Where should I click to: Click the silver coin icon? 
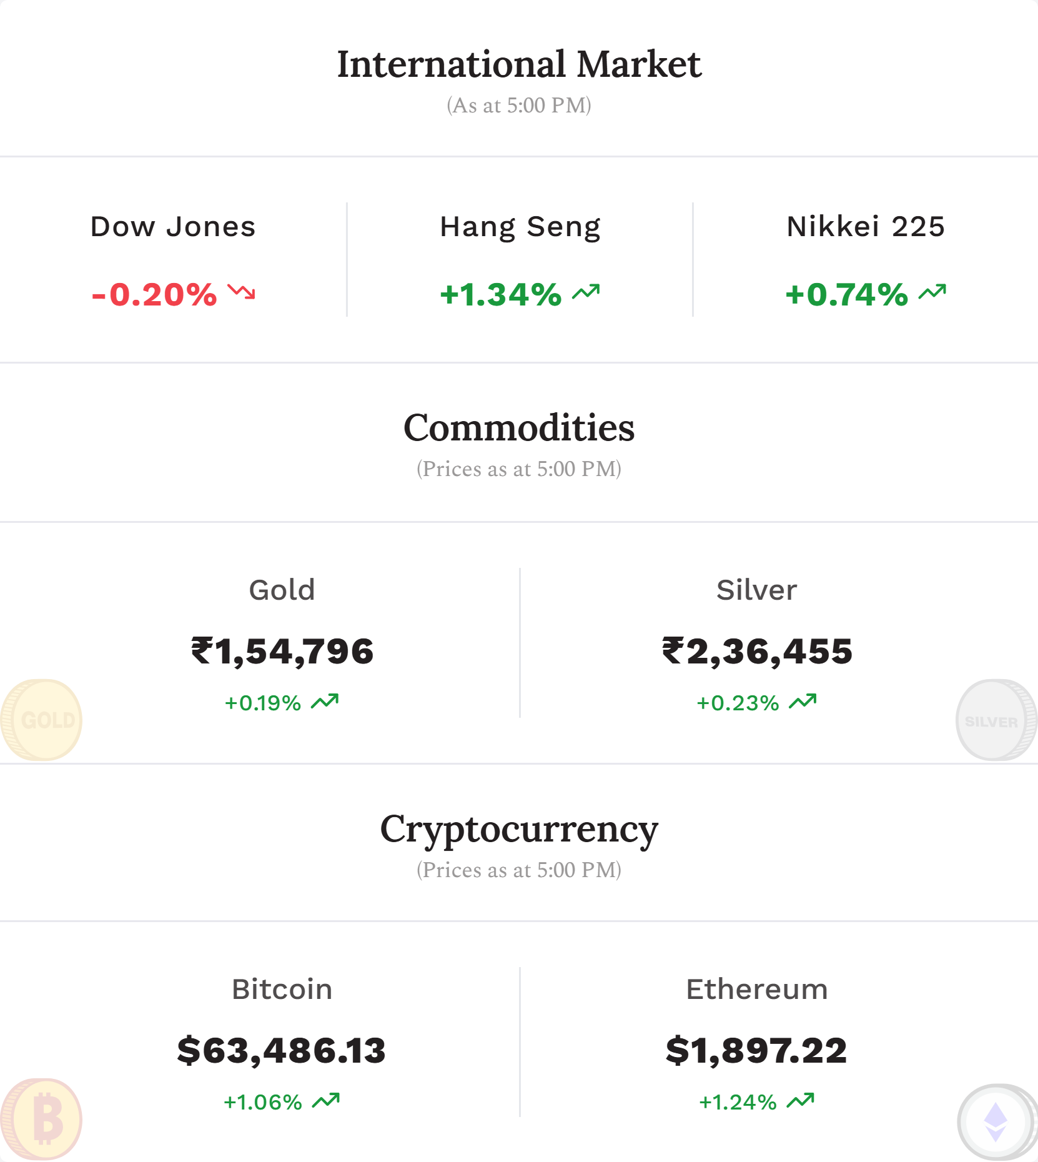click(x=997, y=720)
